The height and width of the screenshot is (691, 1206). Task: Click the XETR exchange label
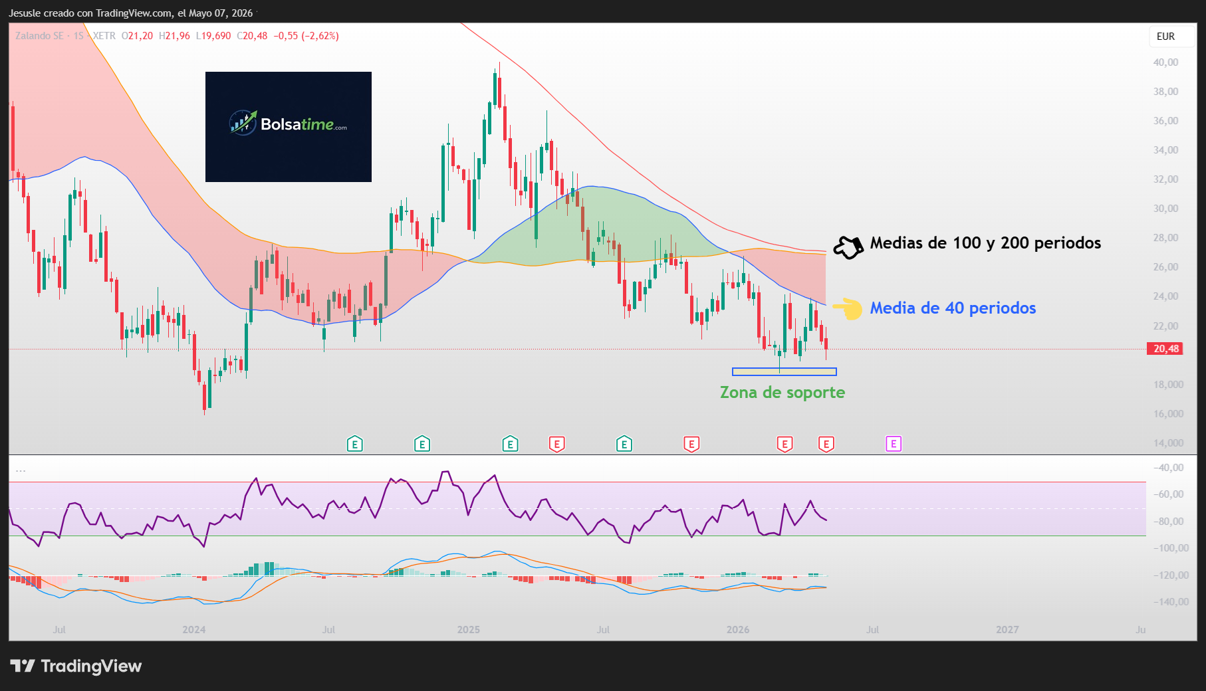(x=104, y=36)
